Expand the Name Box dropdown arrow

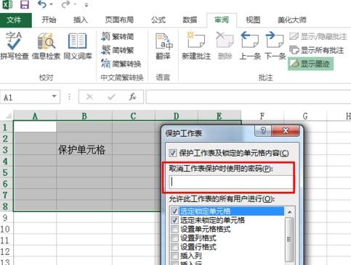55,96
